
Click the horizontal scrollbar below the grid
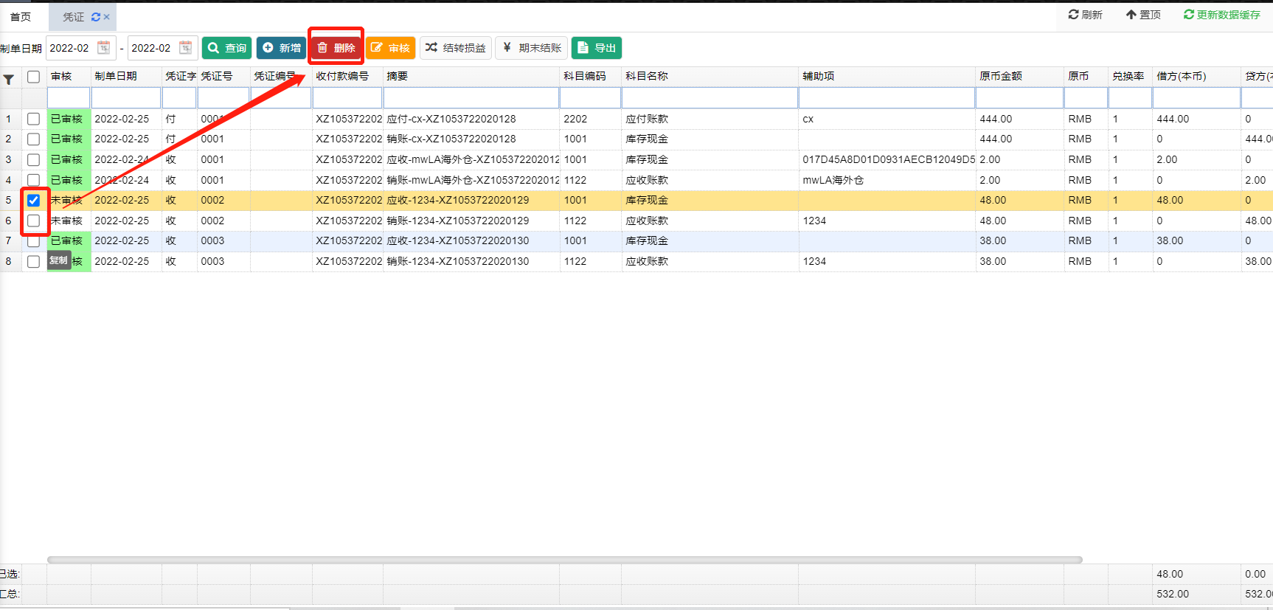point(564,560)
